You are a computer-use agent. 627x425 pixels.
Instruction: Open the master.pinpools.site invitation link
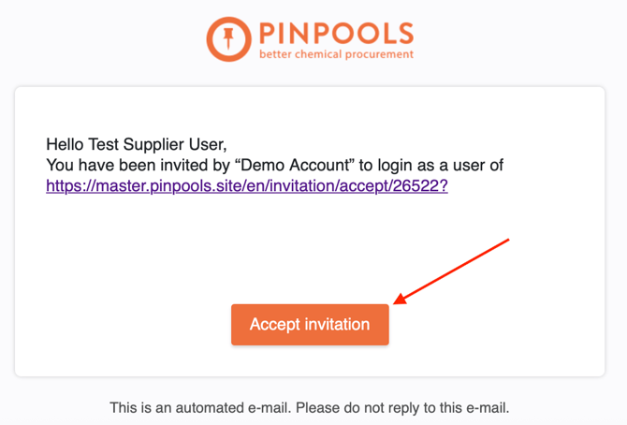click(x=247, y=185)
